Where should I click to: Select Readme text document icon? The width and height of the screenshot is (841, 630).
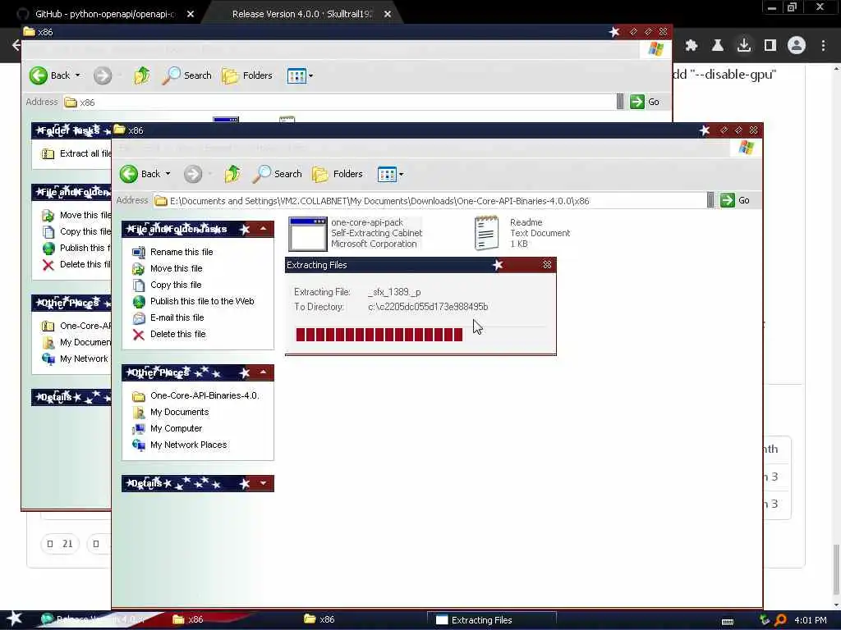point(486,233)
